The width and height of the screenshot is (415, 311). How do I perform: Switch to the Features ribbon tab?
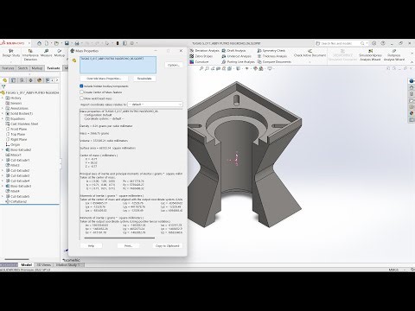8,68
